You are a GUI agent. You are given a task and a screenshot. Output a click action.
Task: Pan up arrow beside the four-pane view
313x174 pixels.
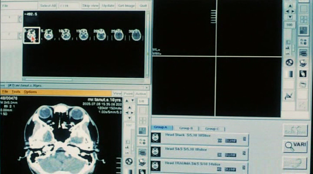click(290, 6)
